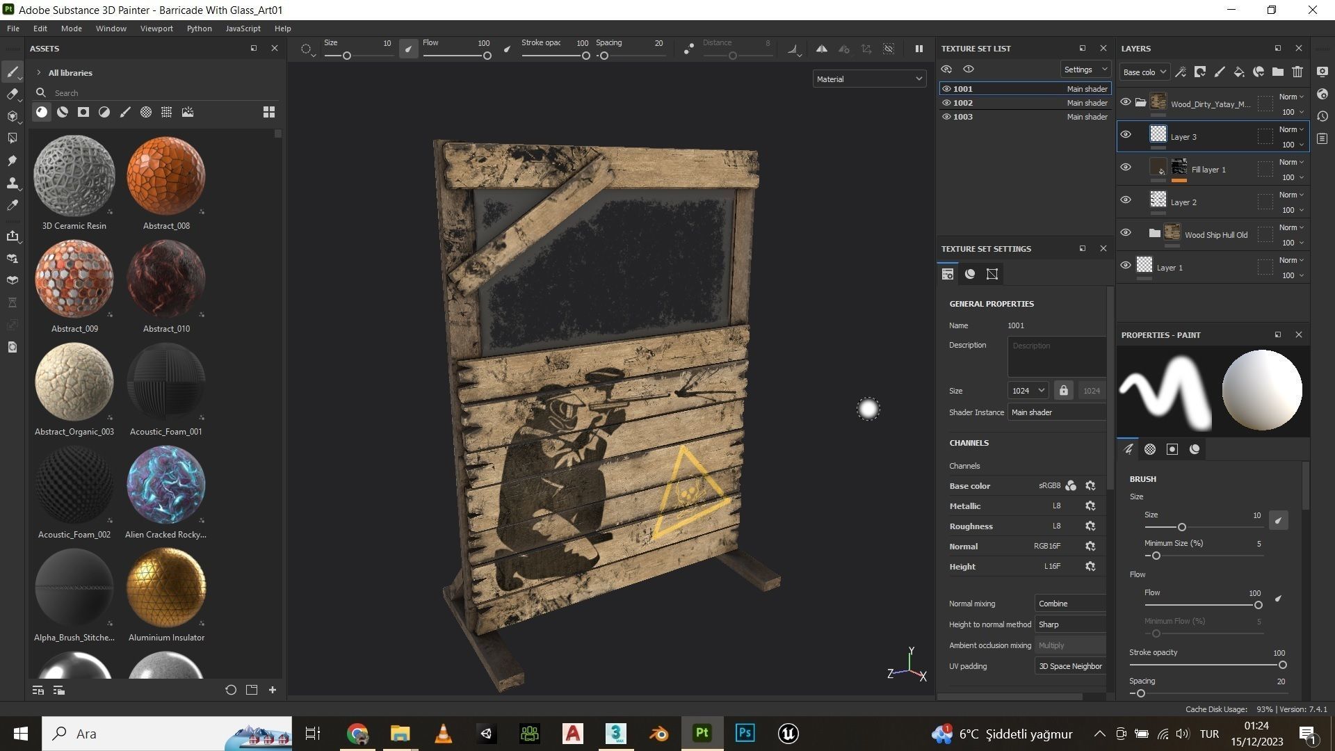Open Layer 3 blend mode Norm dropdown
This screenshot has height=751, width=1335.
[1291, 129]
